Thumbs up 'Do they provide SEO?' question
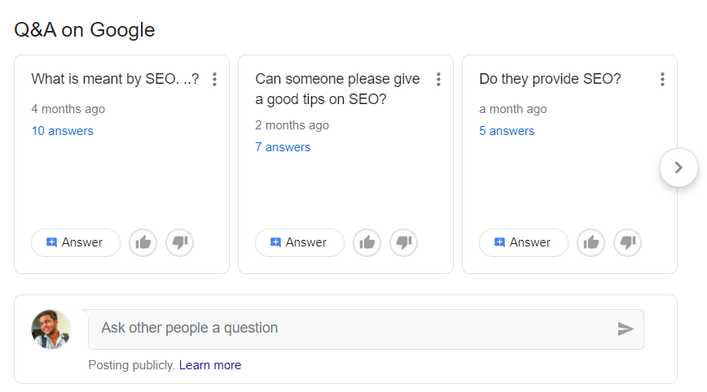The image size is (707, 392). (591, 242)
